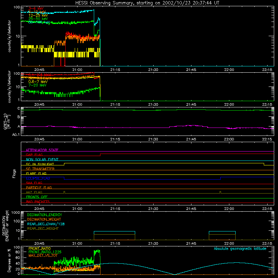Click the DECIMATION_ENERGY legend label

(x=44, y=215)
